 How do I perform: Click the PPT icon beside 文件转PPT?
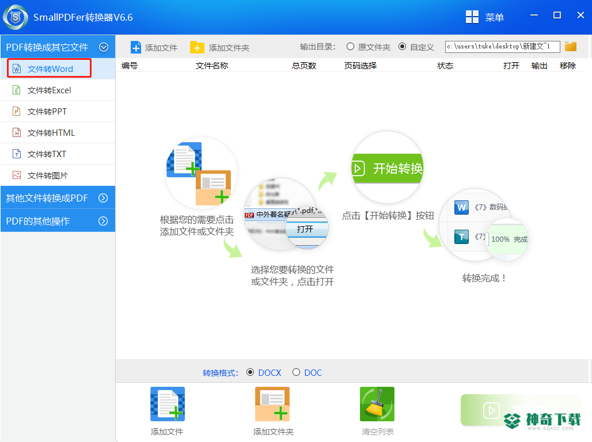click(x=17, y=111)
